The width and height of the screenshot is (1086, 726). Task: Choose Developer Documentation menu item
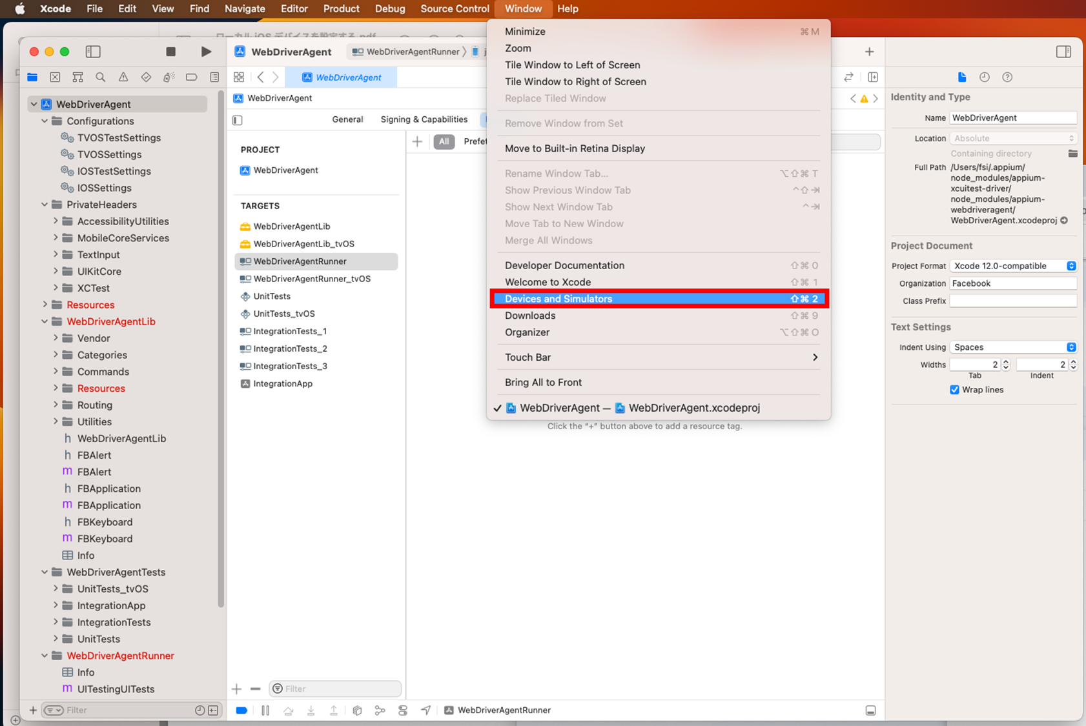click(659, 265)
